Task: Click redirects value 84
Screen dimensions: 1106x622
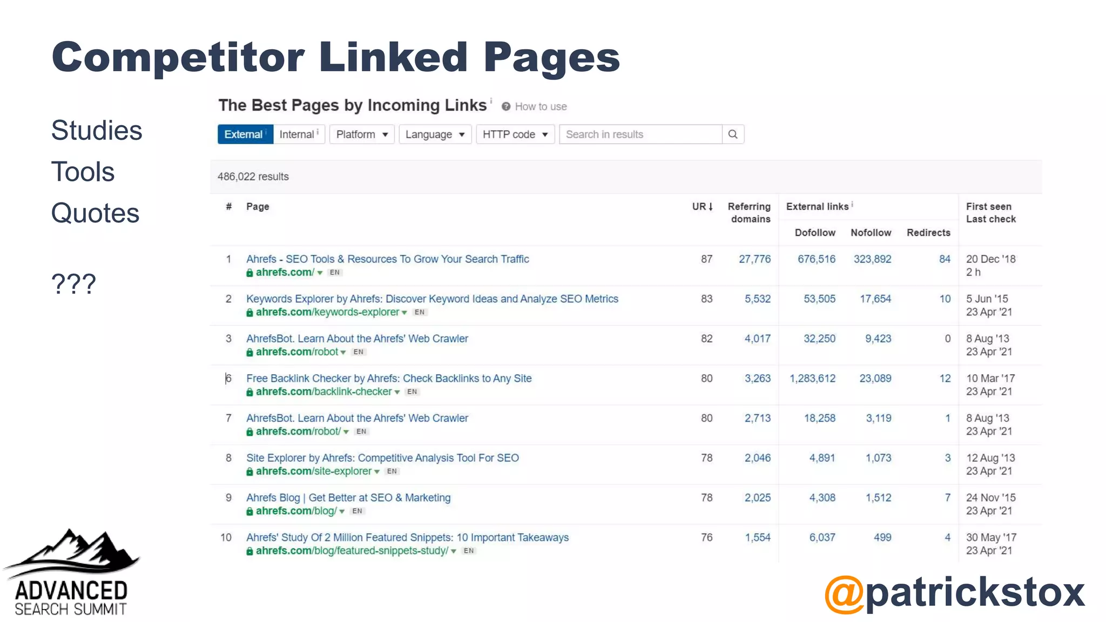Action: click(945, 259)
